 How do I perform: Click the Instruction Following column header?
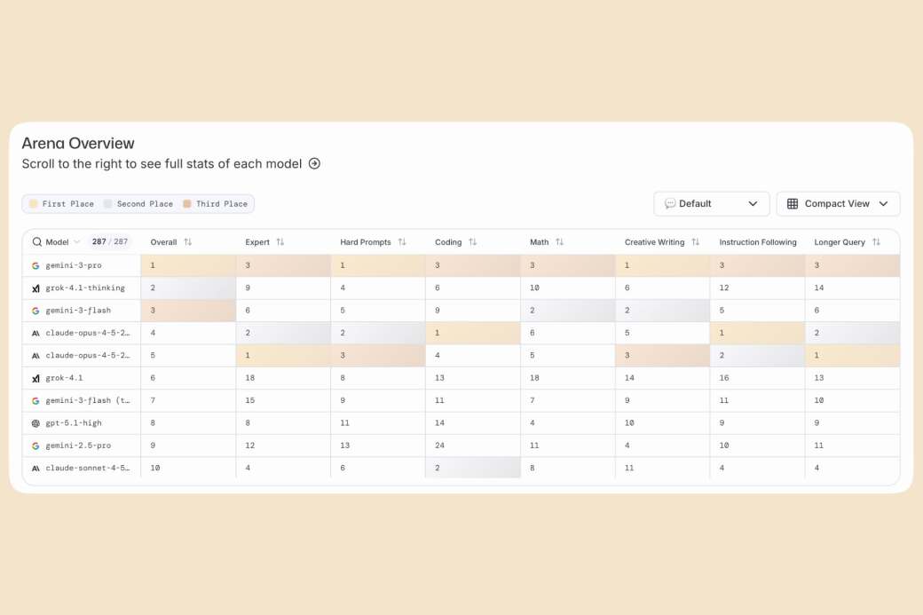pyautogui.click(x=757, y=242)
